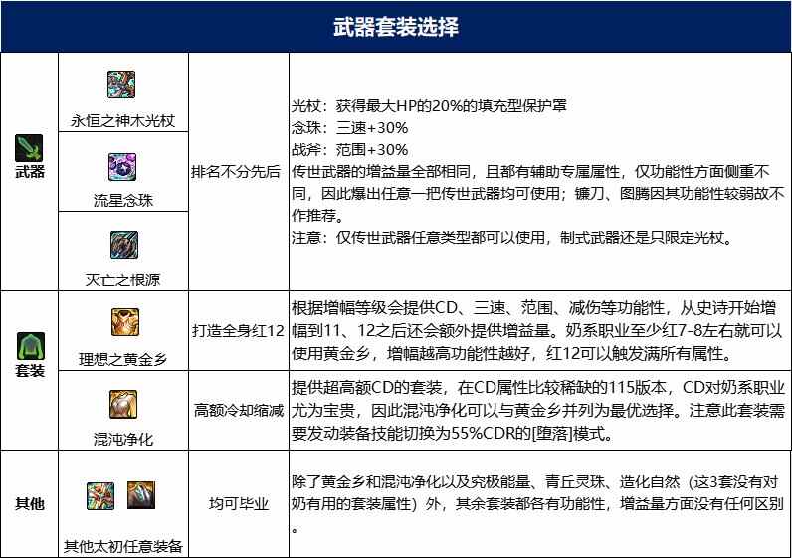Select the 灭亡之根源 weapon icon
The height and width of the screenshot is (558, 792).
(124, 244)
